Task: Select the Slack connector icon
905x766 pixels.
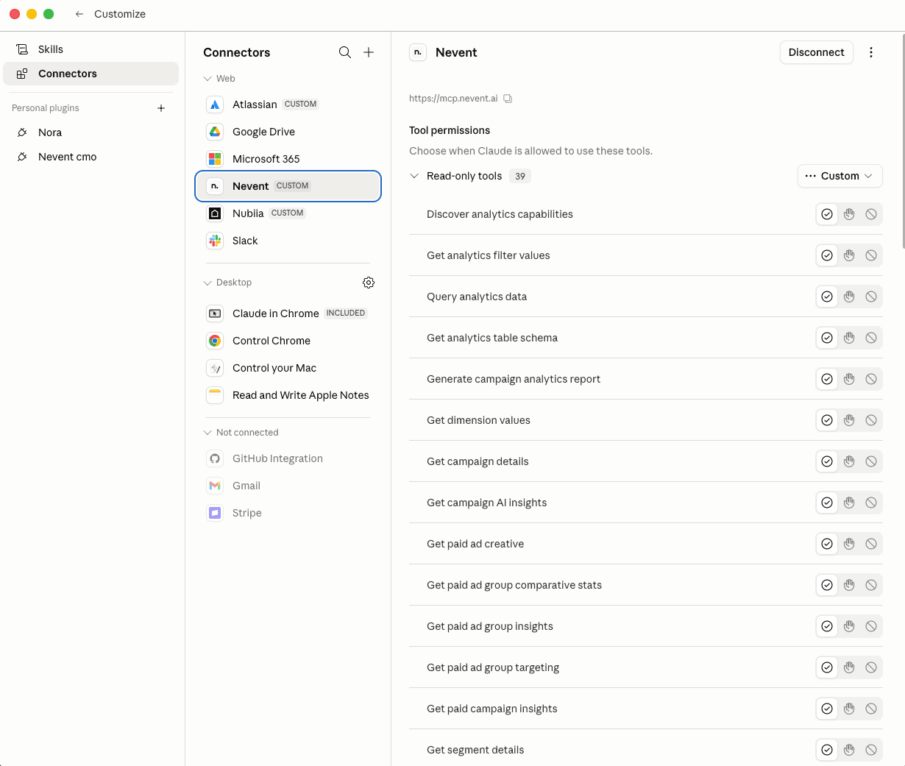Action: coord(215,241)
